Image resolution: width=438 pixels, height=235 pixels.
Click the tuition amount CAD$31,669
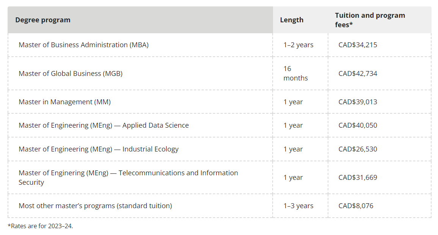358,178
